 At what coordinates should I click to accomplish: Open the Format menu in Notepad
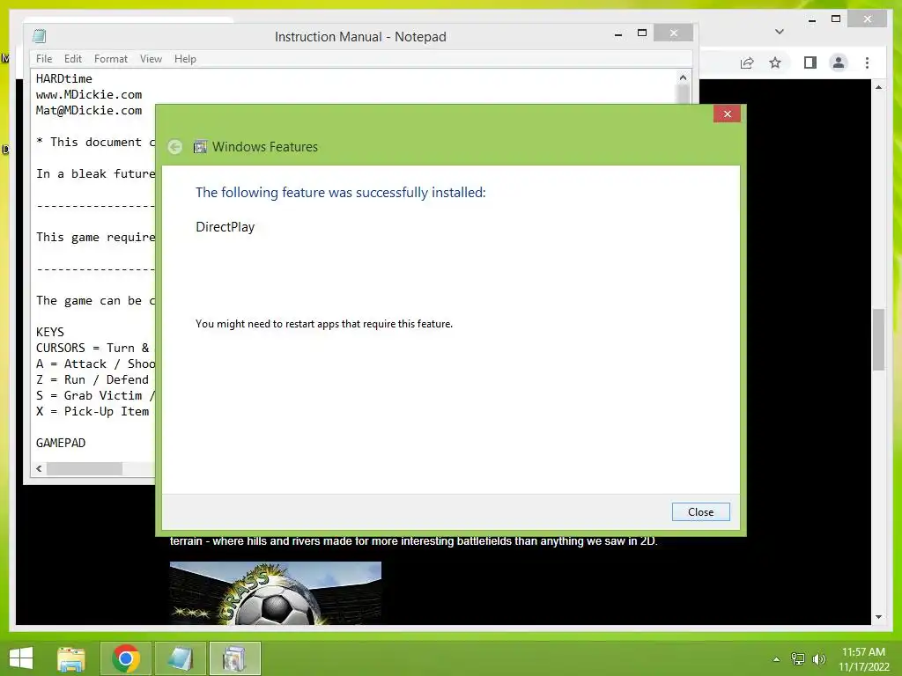click(x=110, y=59)
